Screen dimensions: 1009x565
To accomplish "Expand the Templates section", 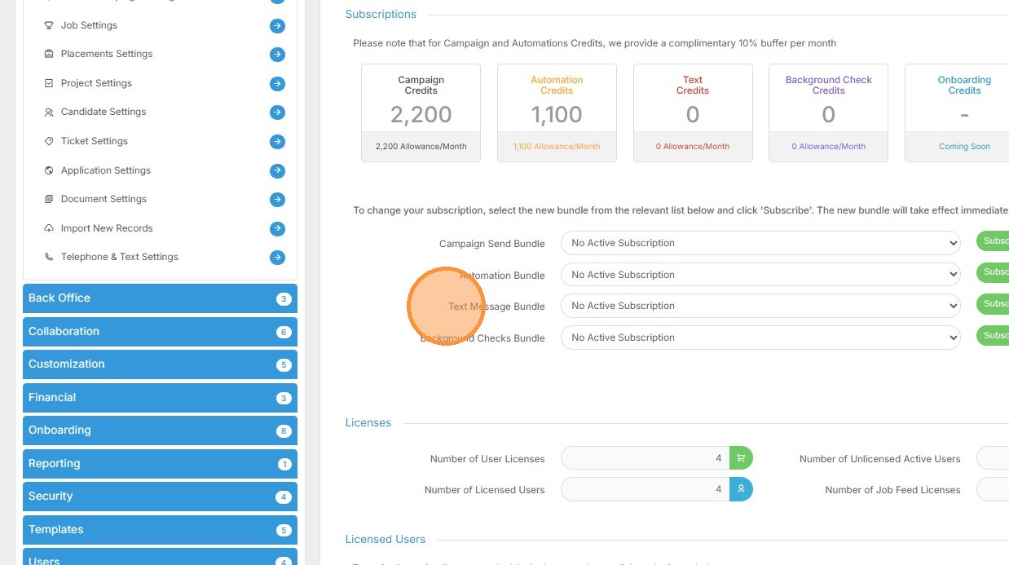I will (160, 530).
